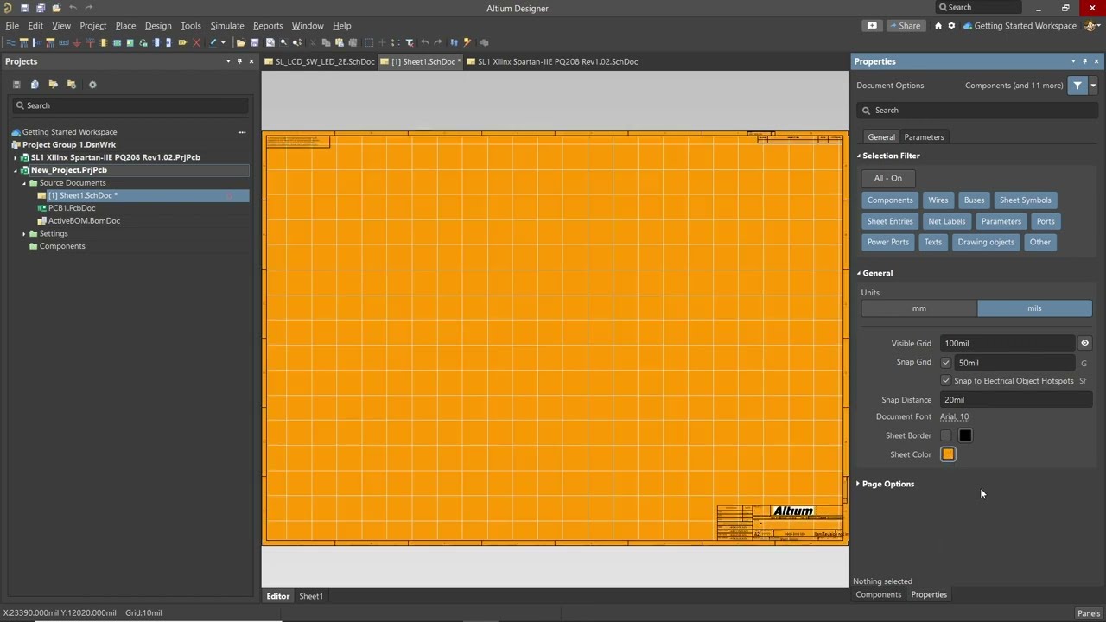Screen dimensions: 1106x622
Task: Select the GND power port tool
Action: (x=77, y=42)
